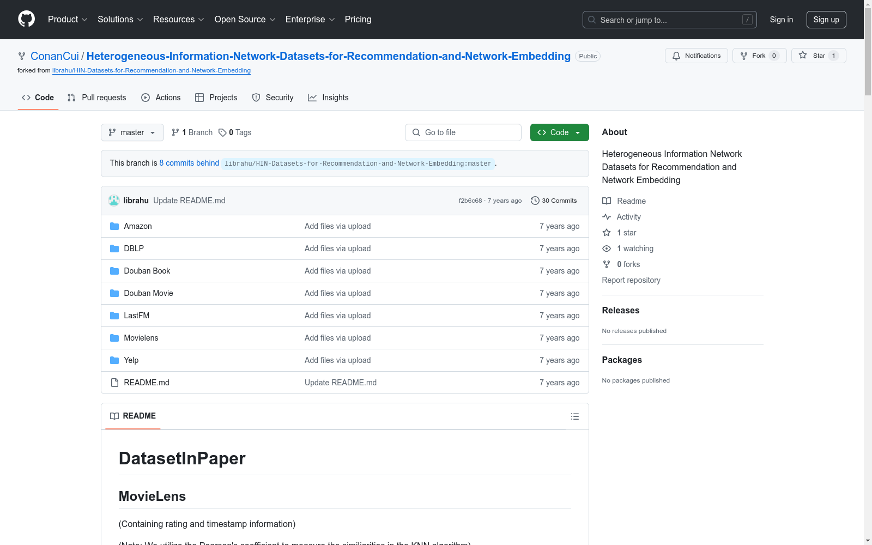Click 'Add files via upload' in Yelp row

337,360
